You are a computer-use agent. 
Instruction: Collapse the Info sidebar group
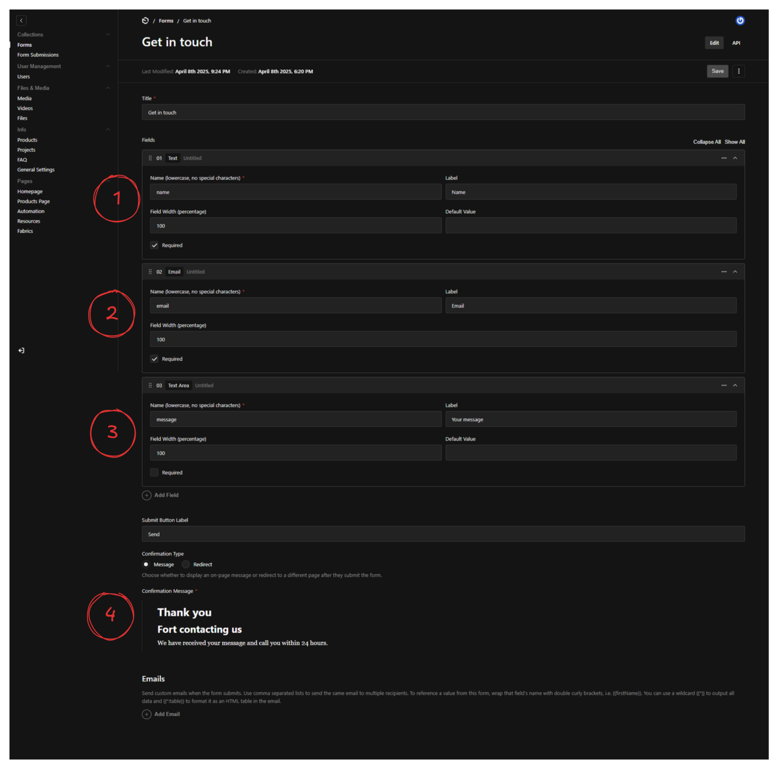tap(108, 129)
